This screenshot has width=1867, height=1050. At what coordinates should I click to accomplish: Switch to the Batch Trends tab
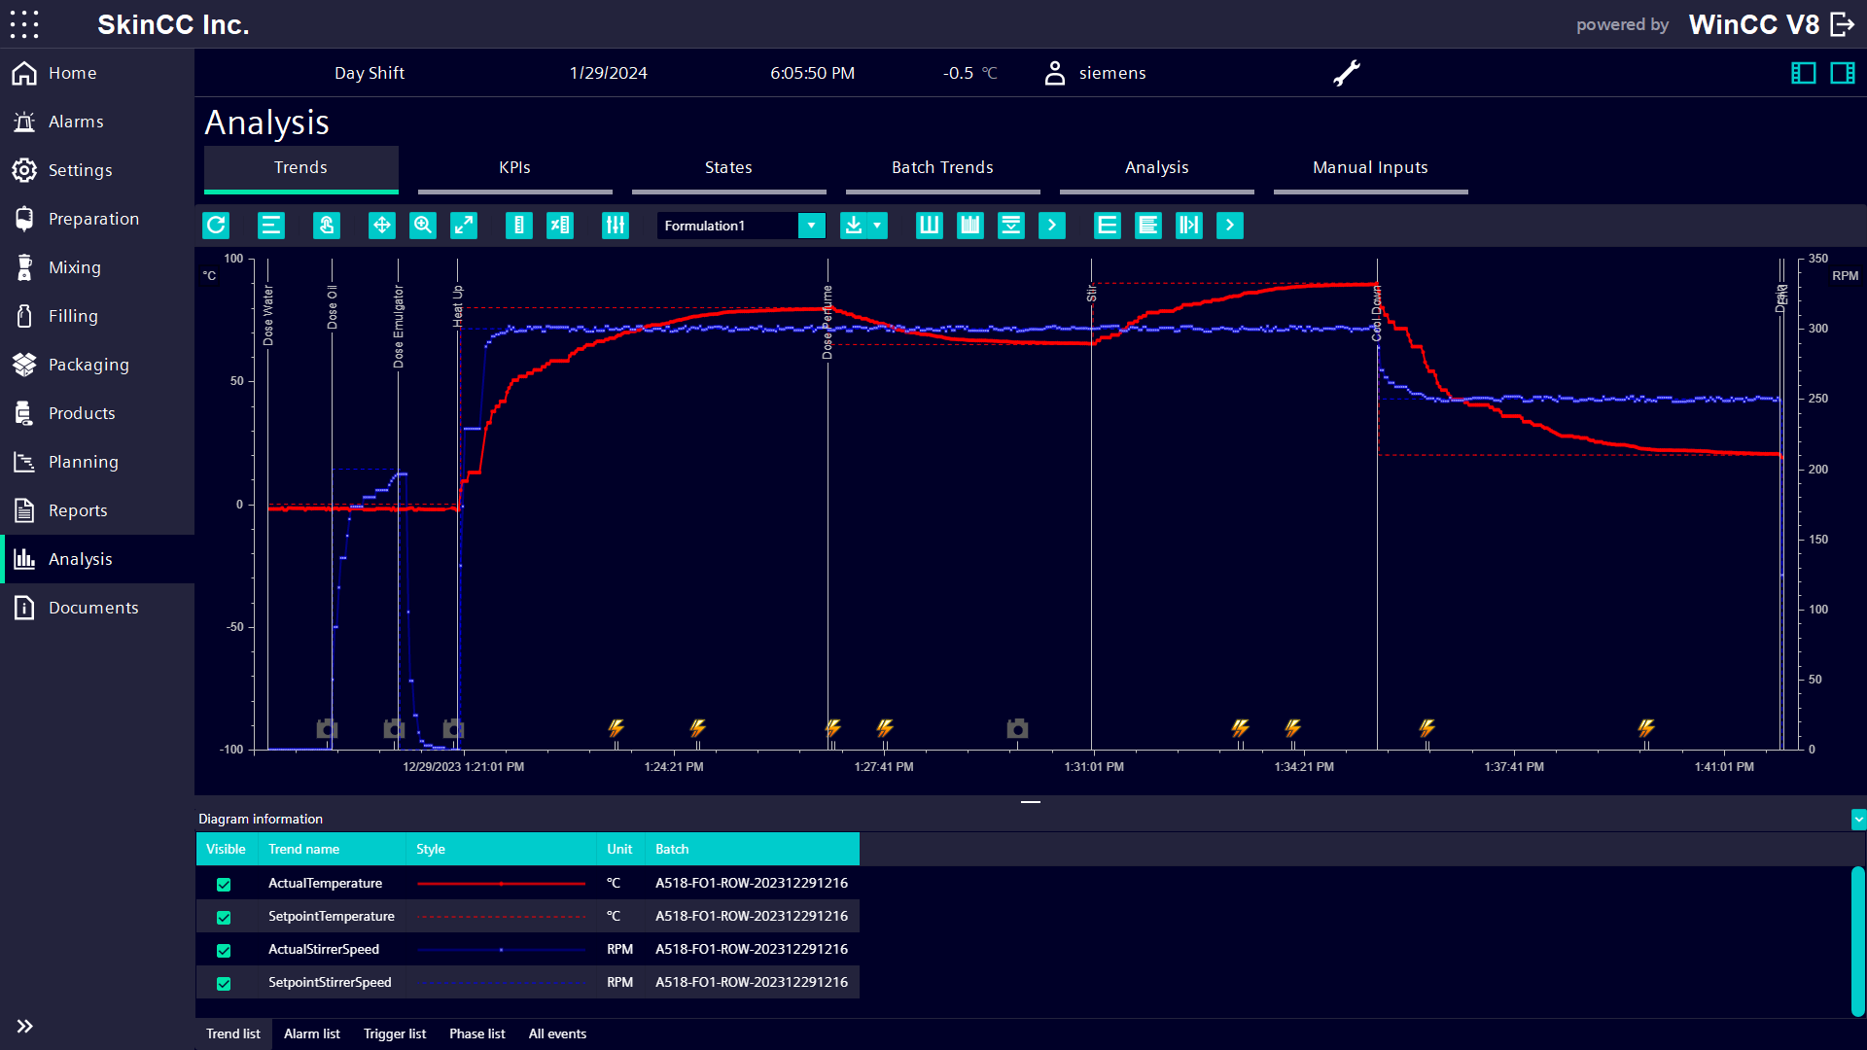[x=943, y=169]
